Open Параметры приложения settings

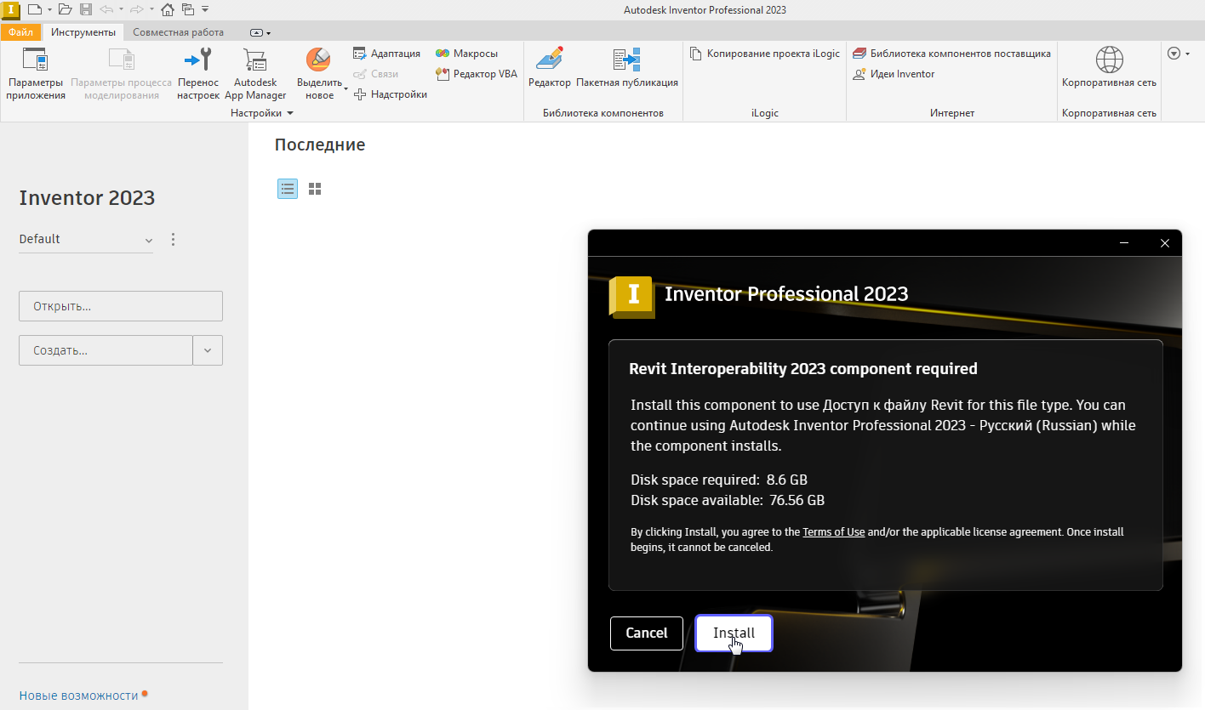pos(36,74)
